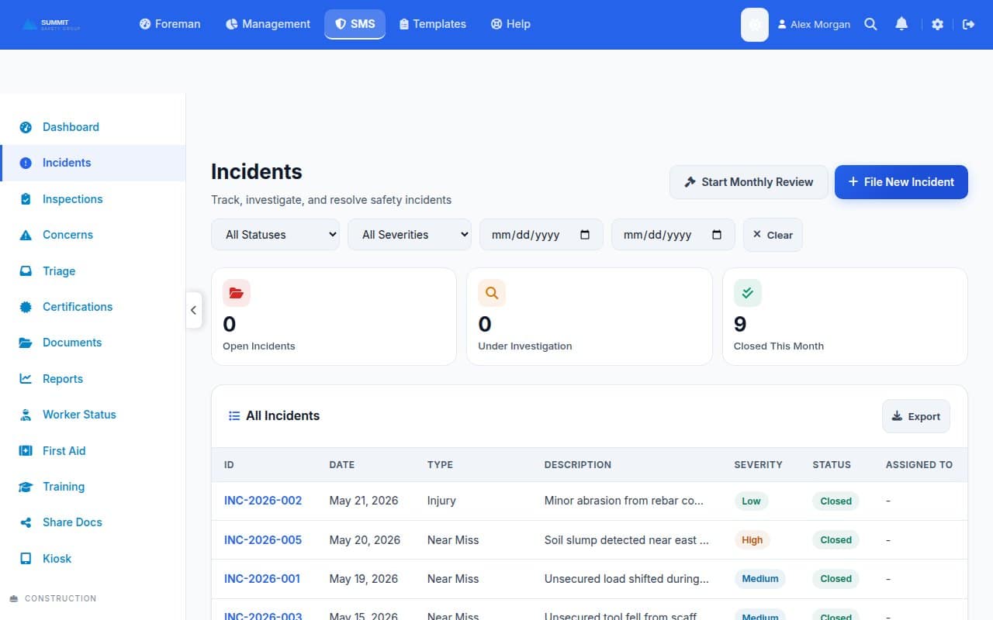The width and height of the screenshot is (993, 620).
Task: Click the May 21, 2026 date cell
Action: coord(364,501)
